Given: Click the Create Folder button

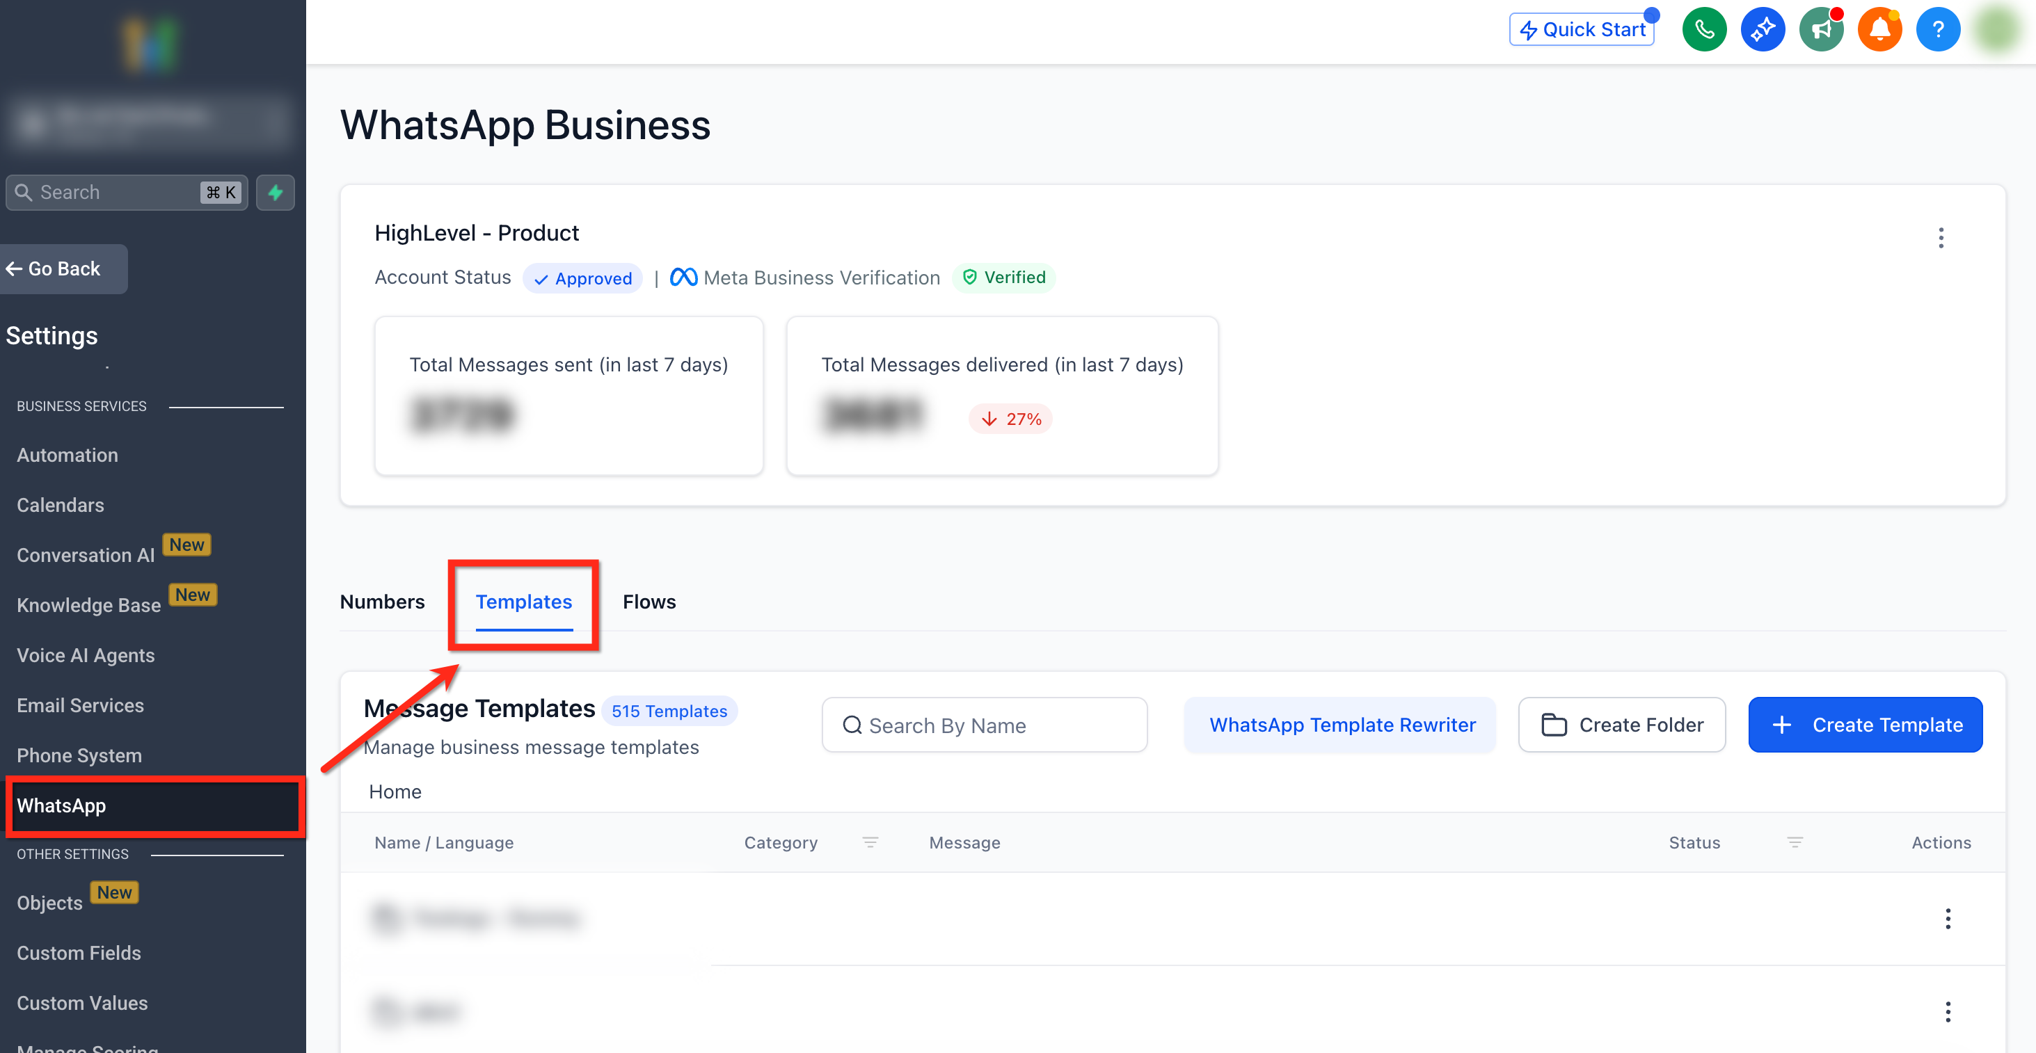Looking at the screenshot, I should pos(1621,725).
